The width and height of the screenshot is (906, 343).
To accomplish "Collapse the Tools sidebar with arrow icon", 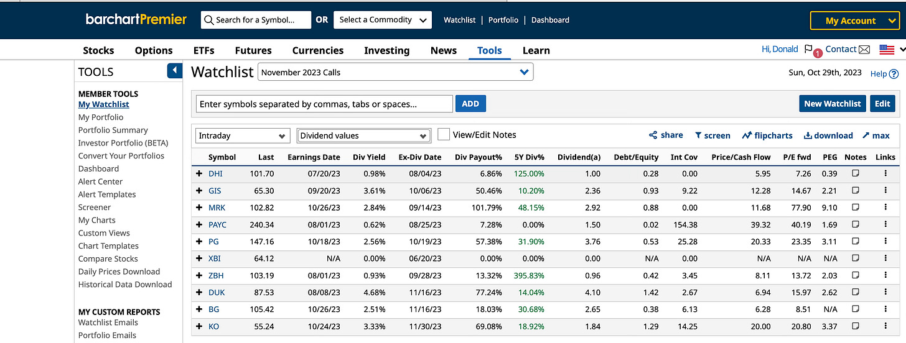I will [x=175, y=71].
